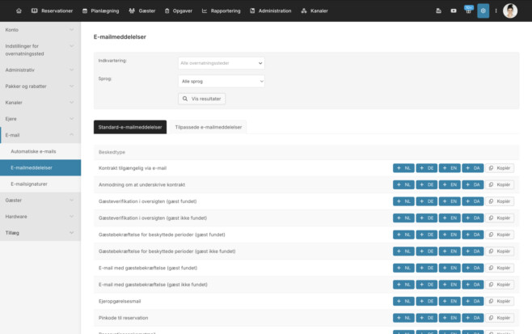Copy the Ejeropgørelsesmail message
This screenshot has width=532, height=334.
click(x=500, y=301)
